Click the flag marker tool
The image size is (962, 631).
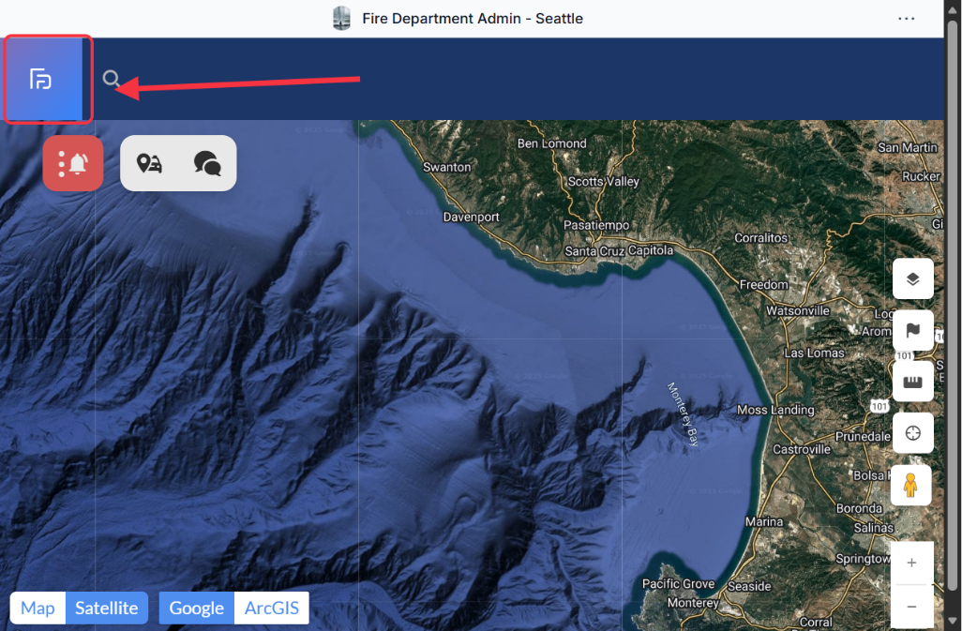click(x=912, y=330)
